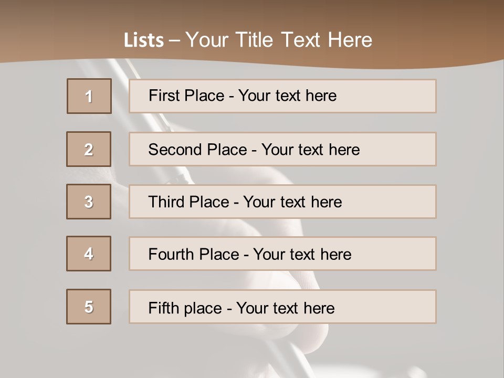Select the number 2 square
Screen dimensions: 504x378
point(89,149)
